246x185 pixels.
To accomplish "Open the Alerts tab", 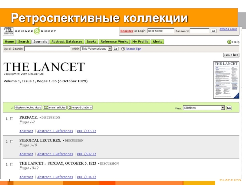I will tap(157, 42).
